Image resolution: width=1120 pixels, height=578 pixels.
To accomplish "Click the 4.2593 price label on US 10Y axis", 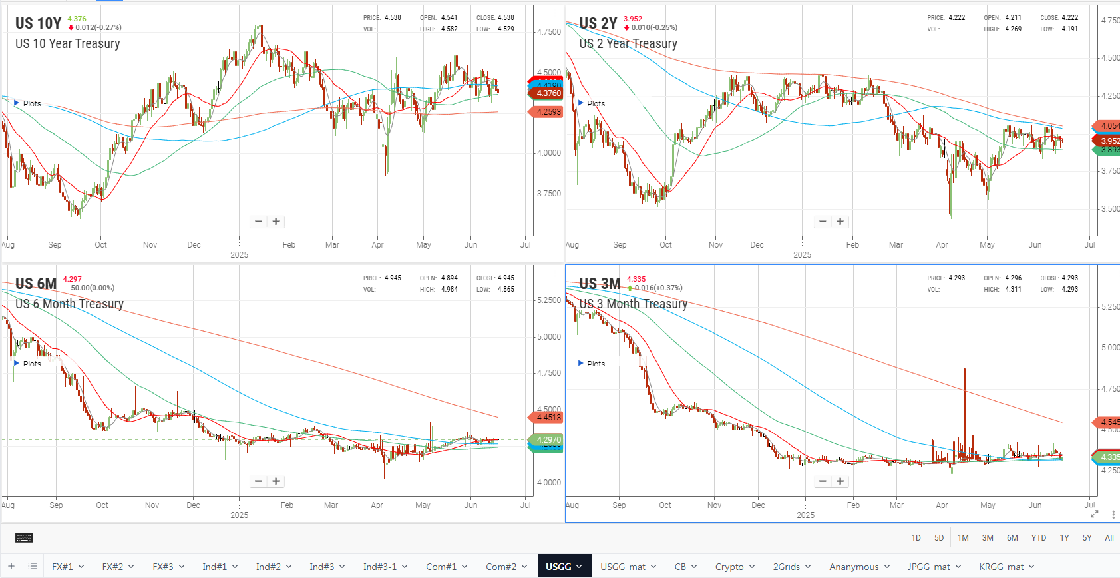I will coord(546,112).
